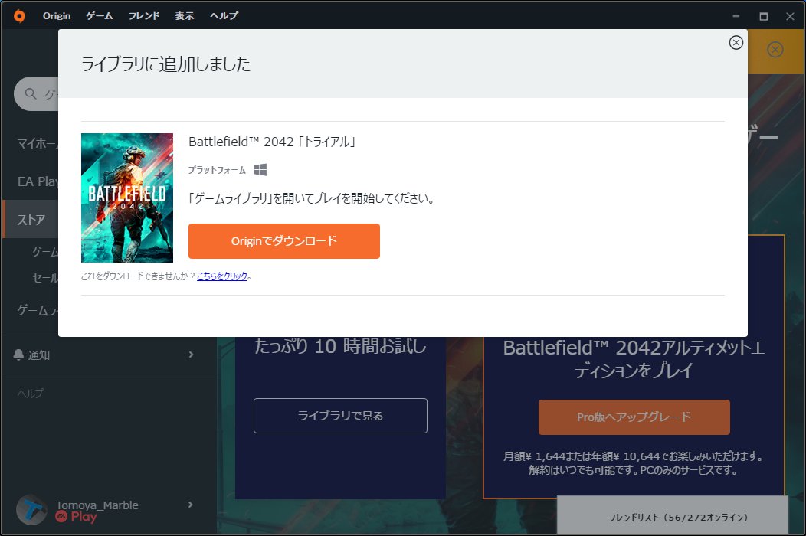Screen dimensions: 806x536
Task: Open the 表示 menu
Action: point(184,15)
